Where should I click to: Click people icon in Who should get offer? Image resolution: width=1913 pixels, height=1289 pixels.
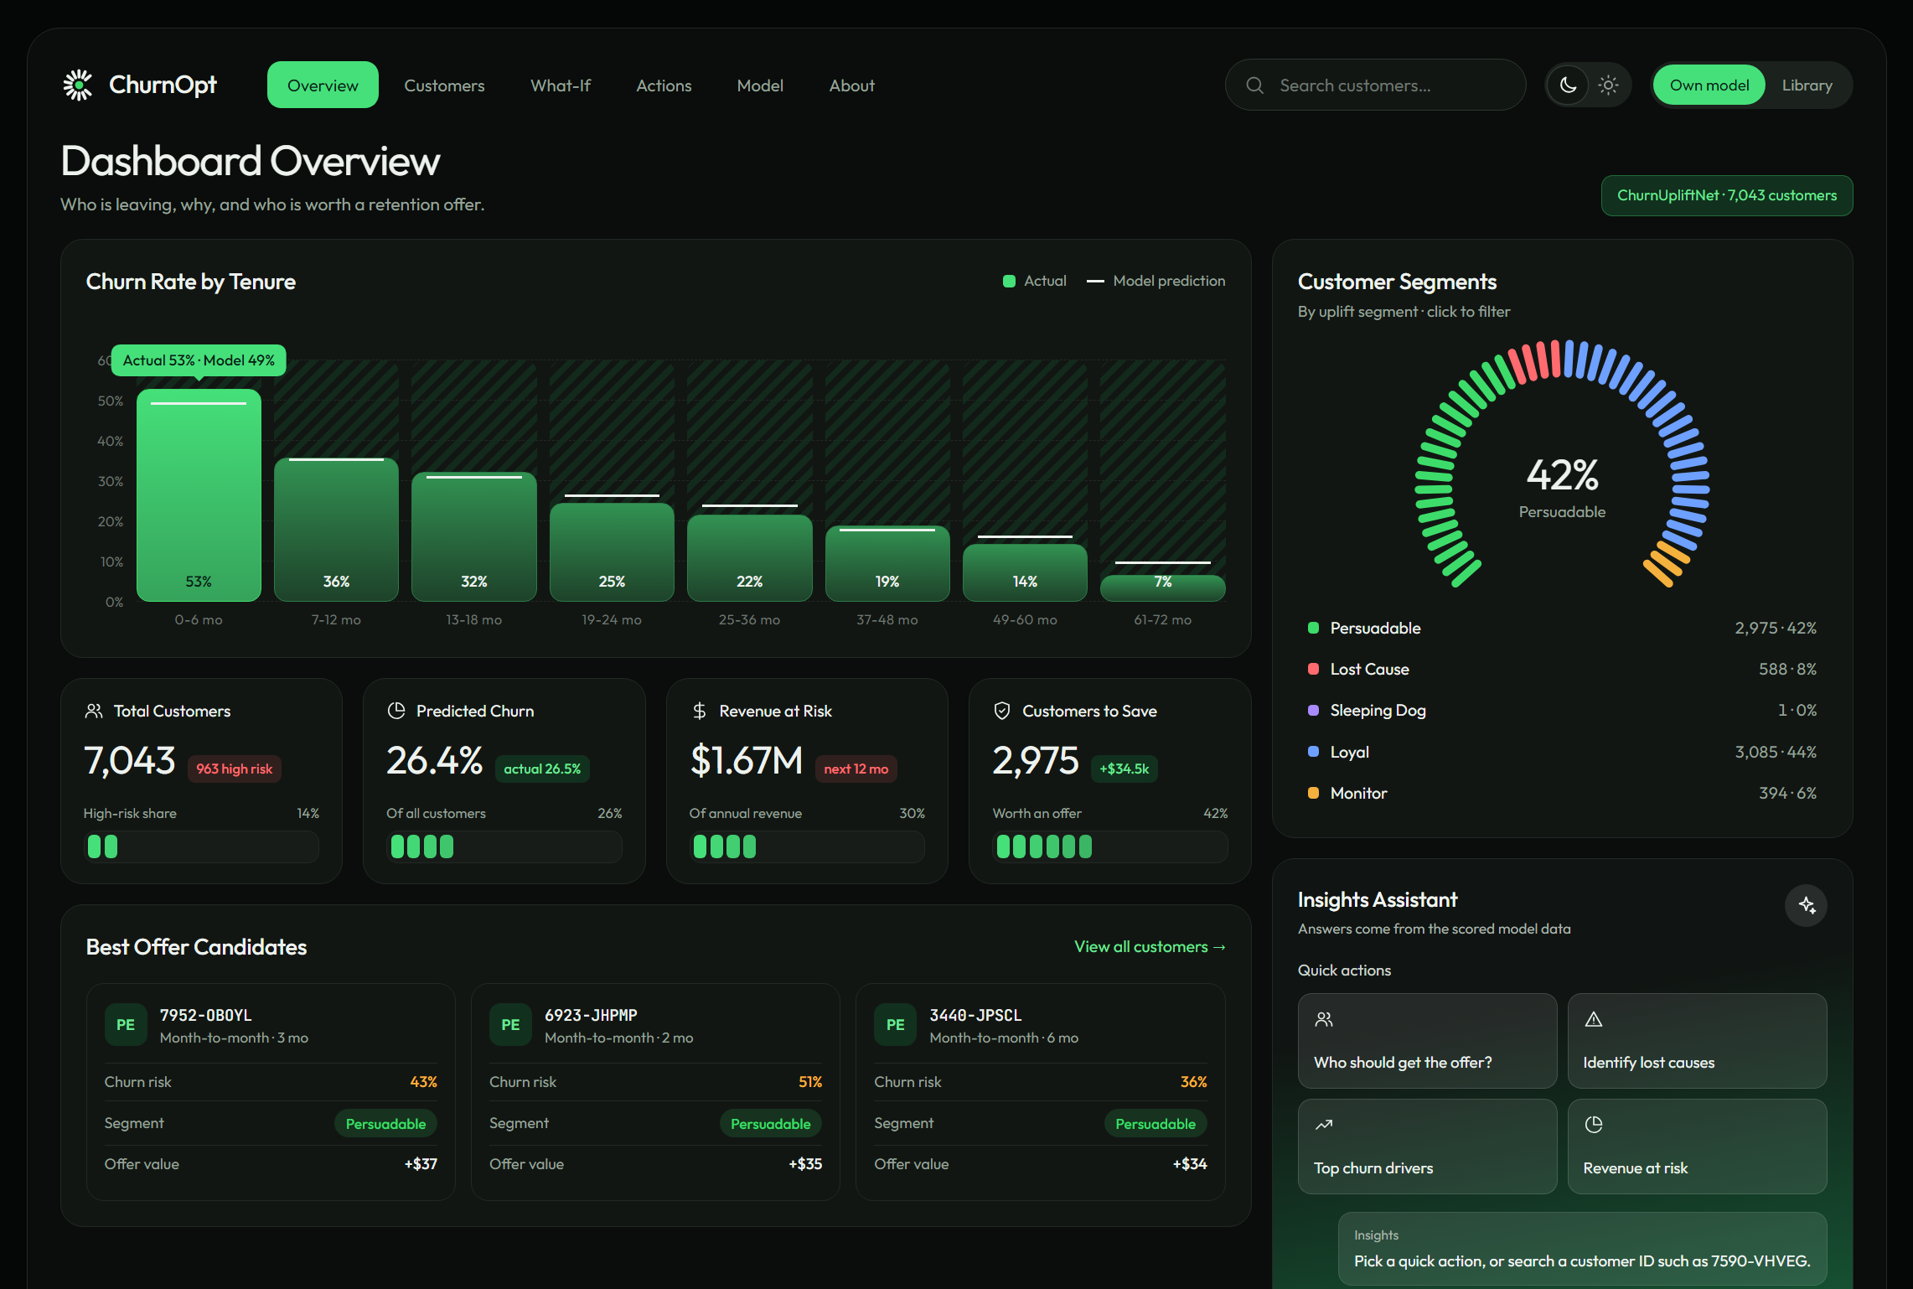1324,1019
